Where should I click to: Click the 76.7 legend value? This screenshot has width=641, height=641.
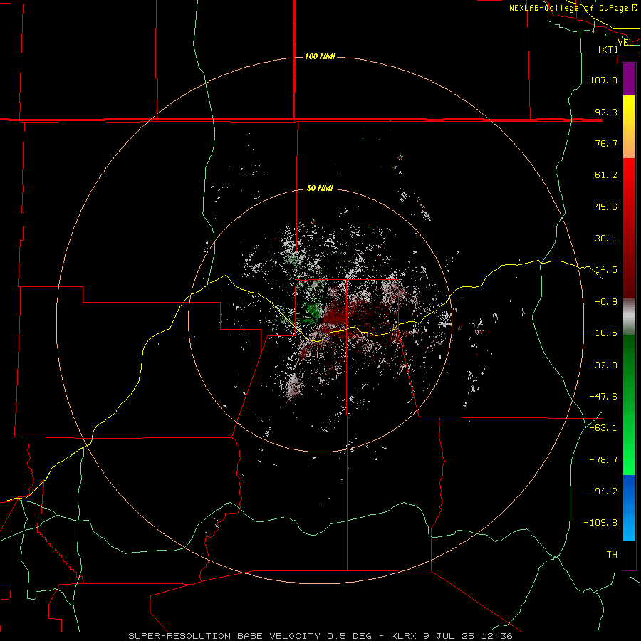tap(606, 143)
